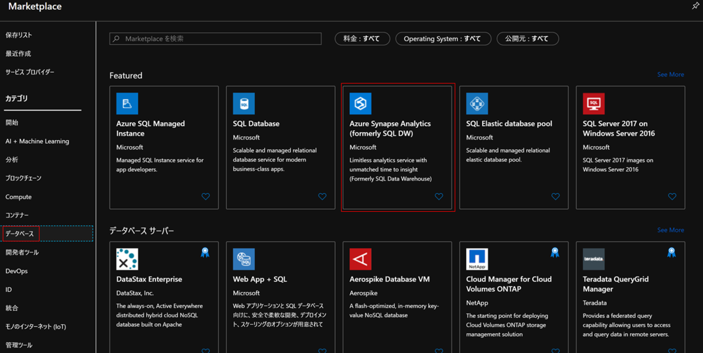Open the NetApp Cloud Manager logo
This screenshot has width=703, height=353.
(x=477, y=259)
